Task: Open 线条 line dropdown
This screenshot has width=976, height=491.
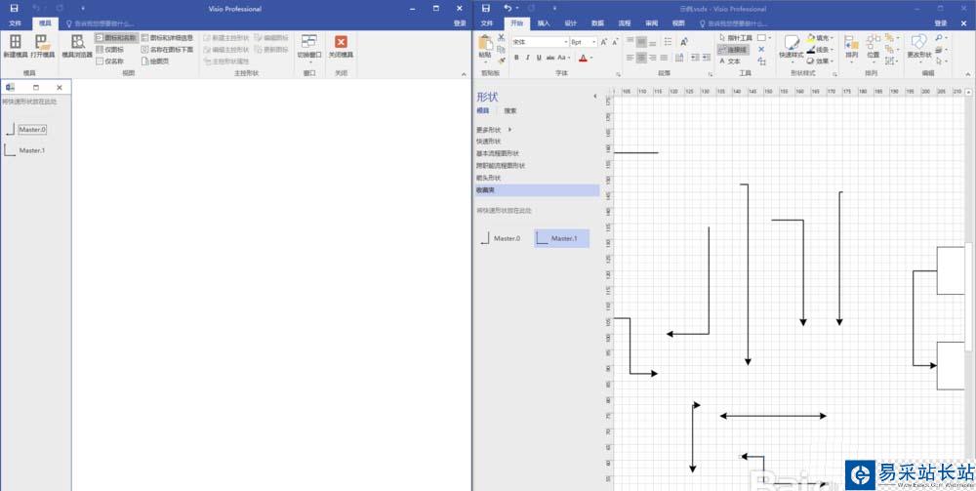Action: point(819,49)
